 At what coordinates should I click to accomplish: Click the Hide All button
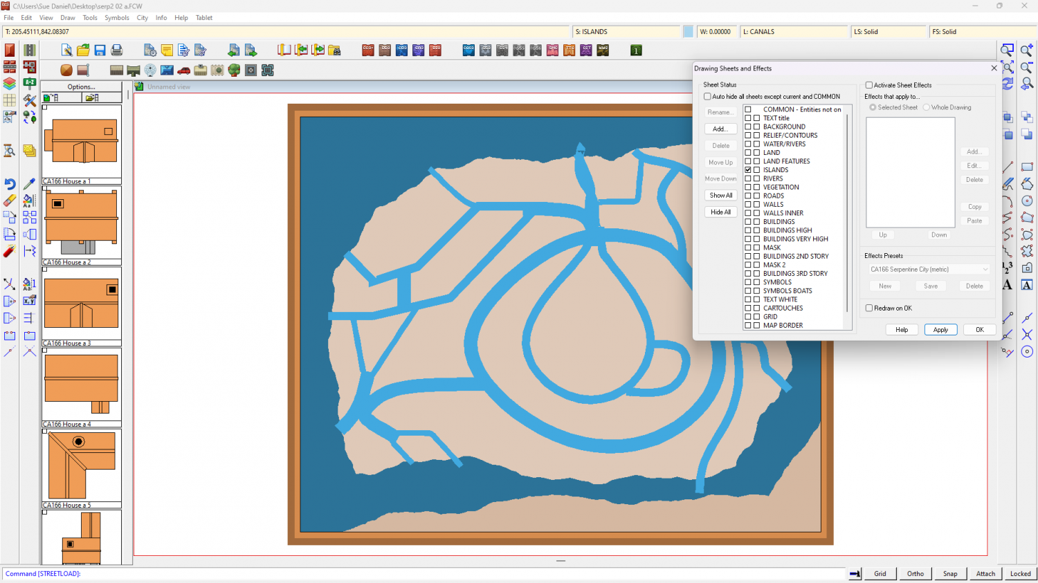tap(720, 212)
